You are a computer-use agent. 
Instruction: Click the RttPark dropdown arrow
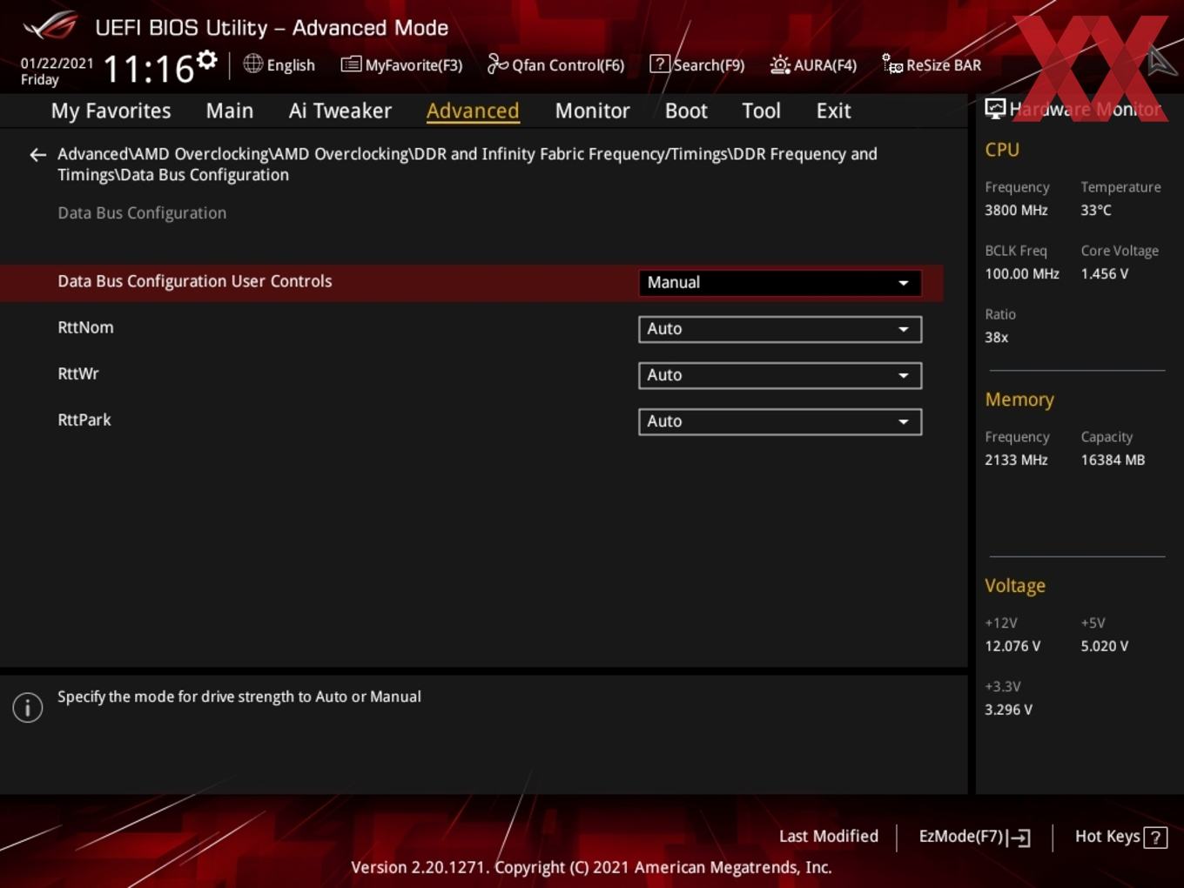(x=904, y=421)
